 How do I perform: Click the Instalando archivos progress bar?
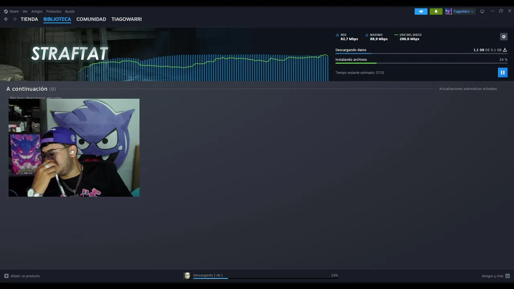pyautogui.click(x=421, y=63)
